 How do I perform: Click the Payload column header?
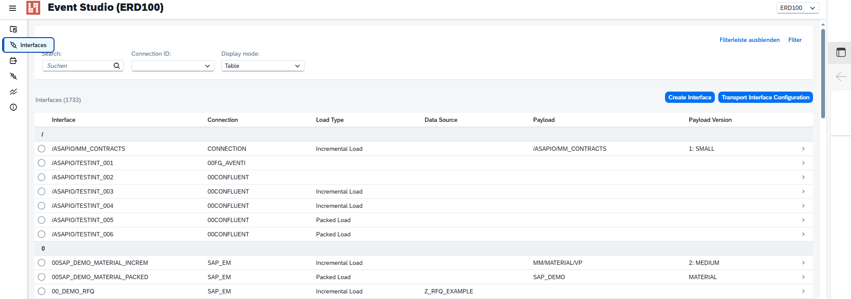544,120
